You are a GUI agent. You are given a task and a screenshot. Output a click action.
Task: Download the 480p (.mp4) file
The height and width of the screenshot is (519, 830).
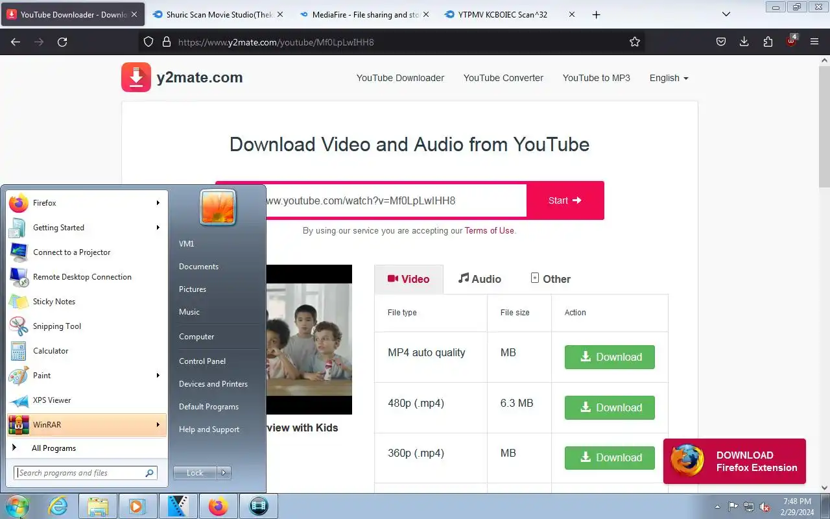coord(610,407)
